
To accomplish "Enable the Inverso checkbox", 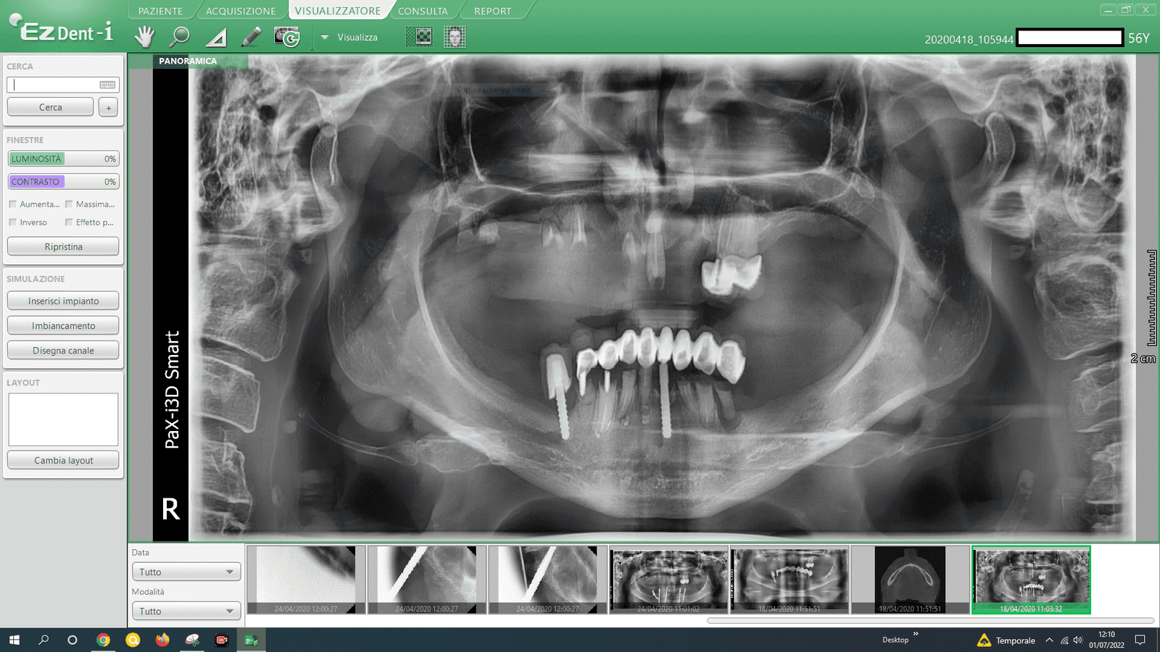I will (12, 222).
